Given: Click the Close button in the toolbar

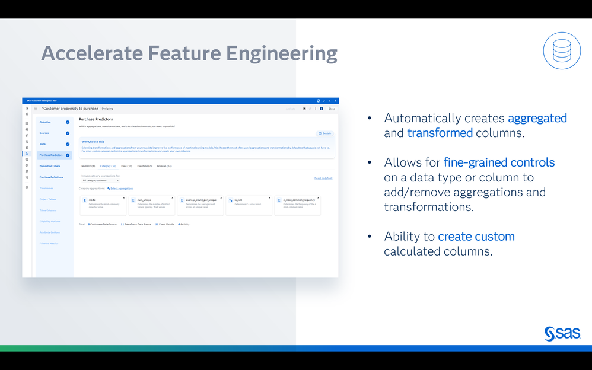Looking at the screenshot, I should click(332, 109).
